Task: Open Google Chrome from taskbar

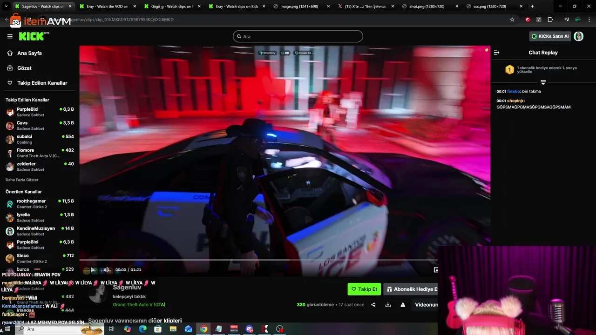Action: pyautogui.click(x=203, y=329)
